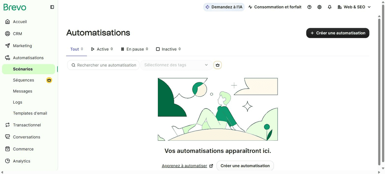The width and height of the screenshot is (385, 174).
Task: Switch to the Active tab
Action: point(102,49)
